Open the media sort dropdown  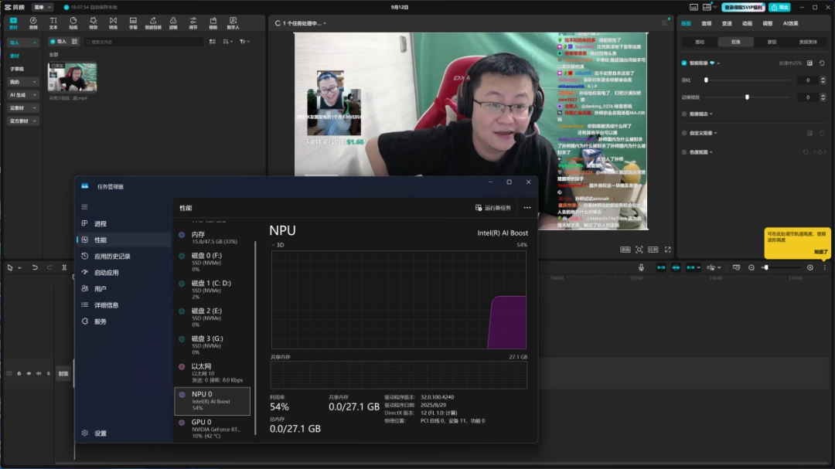tap(228, 42)
